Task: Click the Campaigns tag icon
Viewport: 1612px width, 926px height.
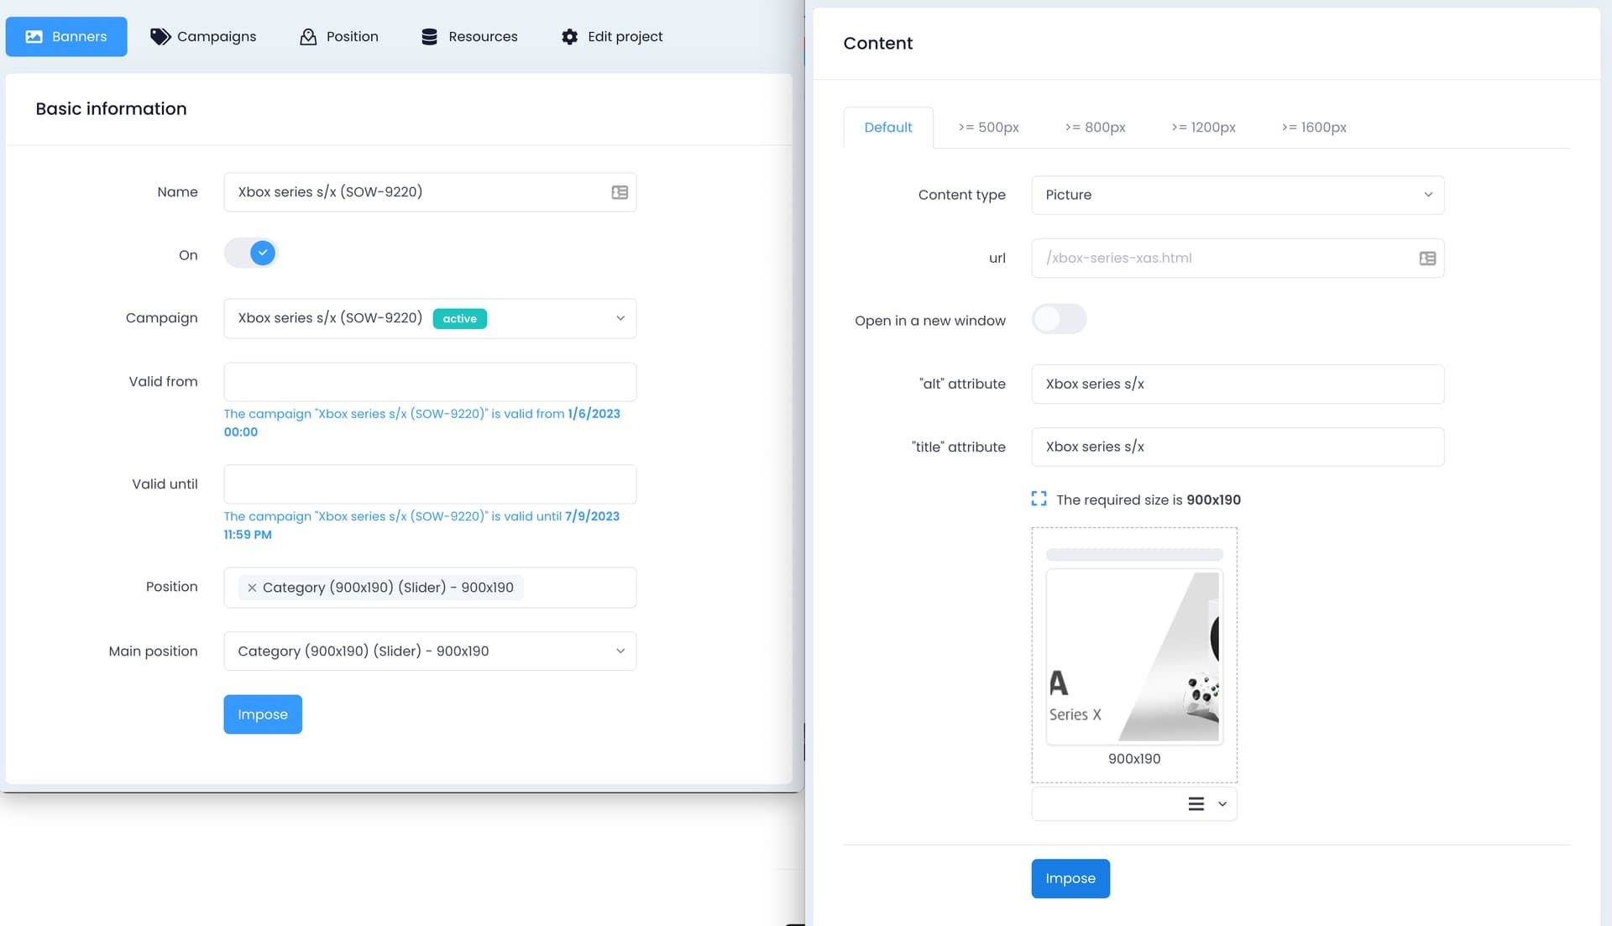Action: [160, 36]
